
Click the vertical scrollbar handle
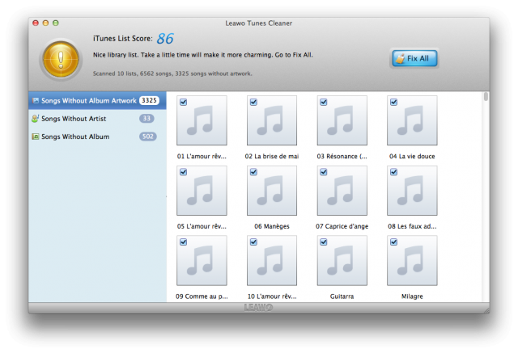(486, 97)
